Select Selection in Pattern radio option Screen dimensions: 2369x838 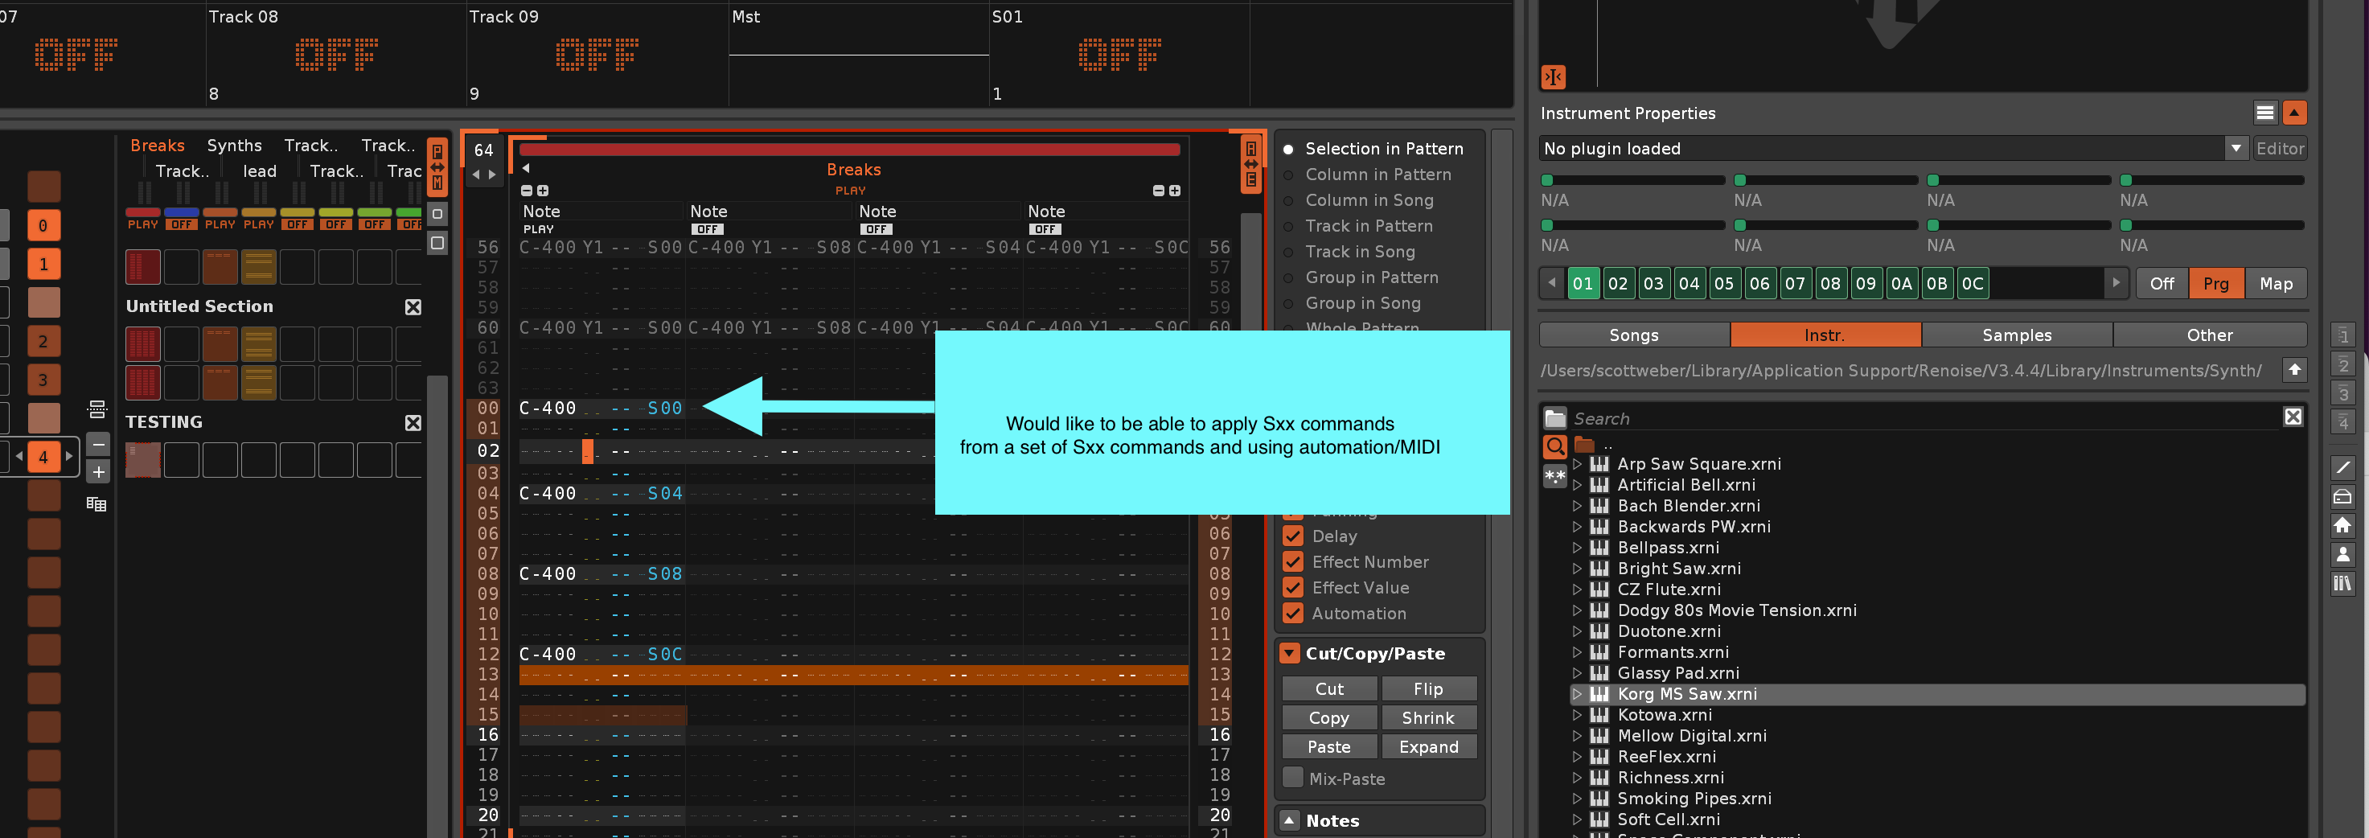(1288, 148)
